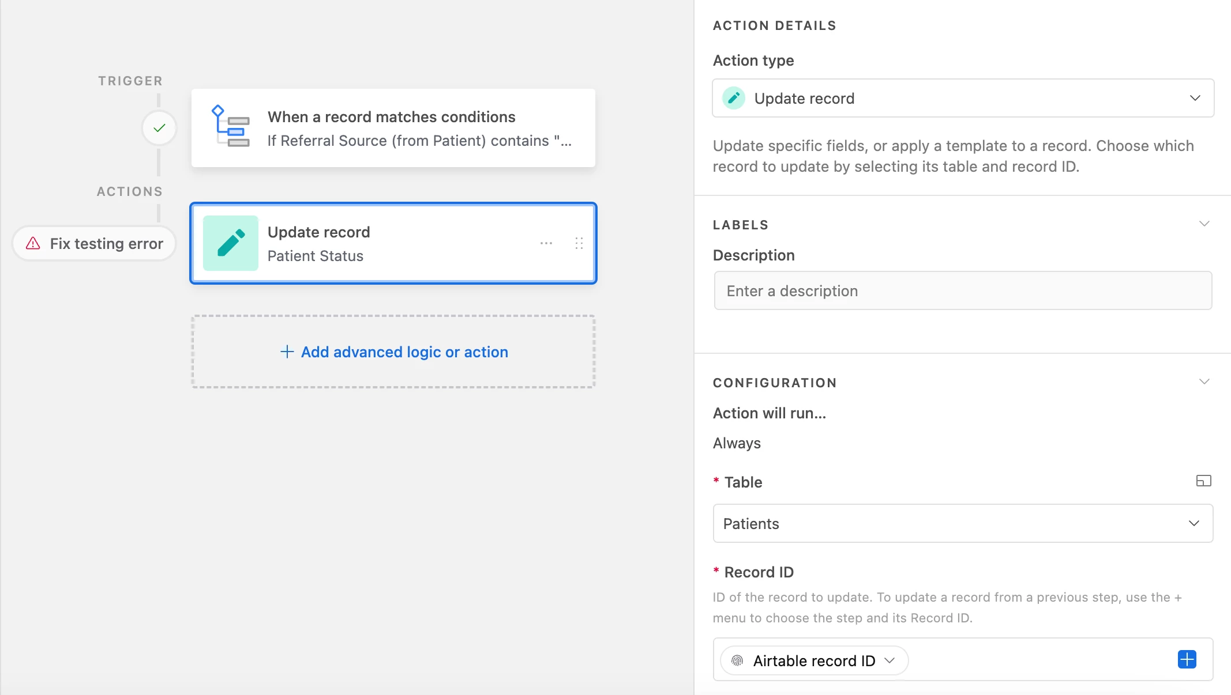The height and width of the screenshot is (695, 1231).
Task: Click Add advanced logic or action
Action: (x=394, y=352)
